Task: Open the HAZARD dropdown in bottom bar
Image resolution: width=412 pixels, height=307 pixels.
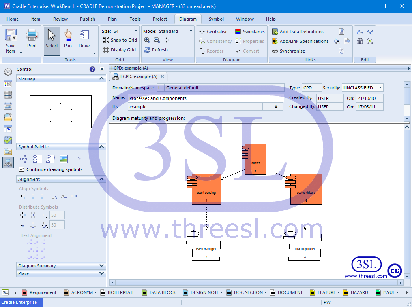Action: click(x=371, y=292)
